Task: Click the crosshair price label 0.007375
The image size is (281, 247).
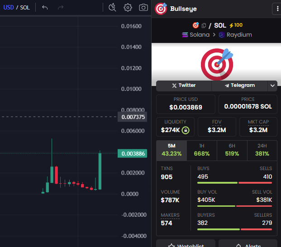Action: tap(132, 117)
